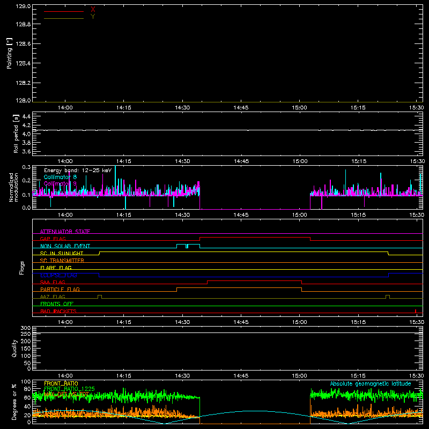
Task: Select the Energy band: 12-25 keV label
Action: [x=78, y=171]
